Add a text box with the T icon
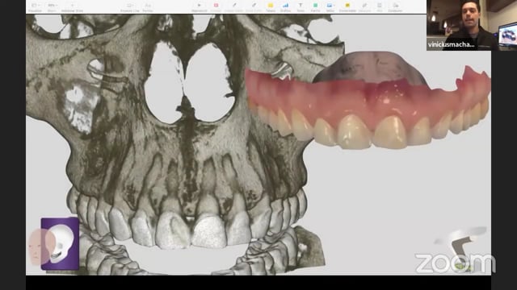 [301, 6]
